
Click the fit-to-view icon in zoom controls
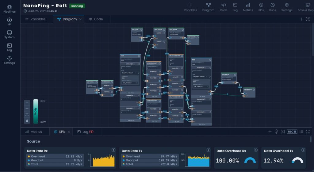[x=27, y=115]
